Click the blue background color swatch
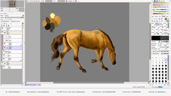This screenshot has width=171, height=96. click(x=168, y=21)
